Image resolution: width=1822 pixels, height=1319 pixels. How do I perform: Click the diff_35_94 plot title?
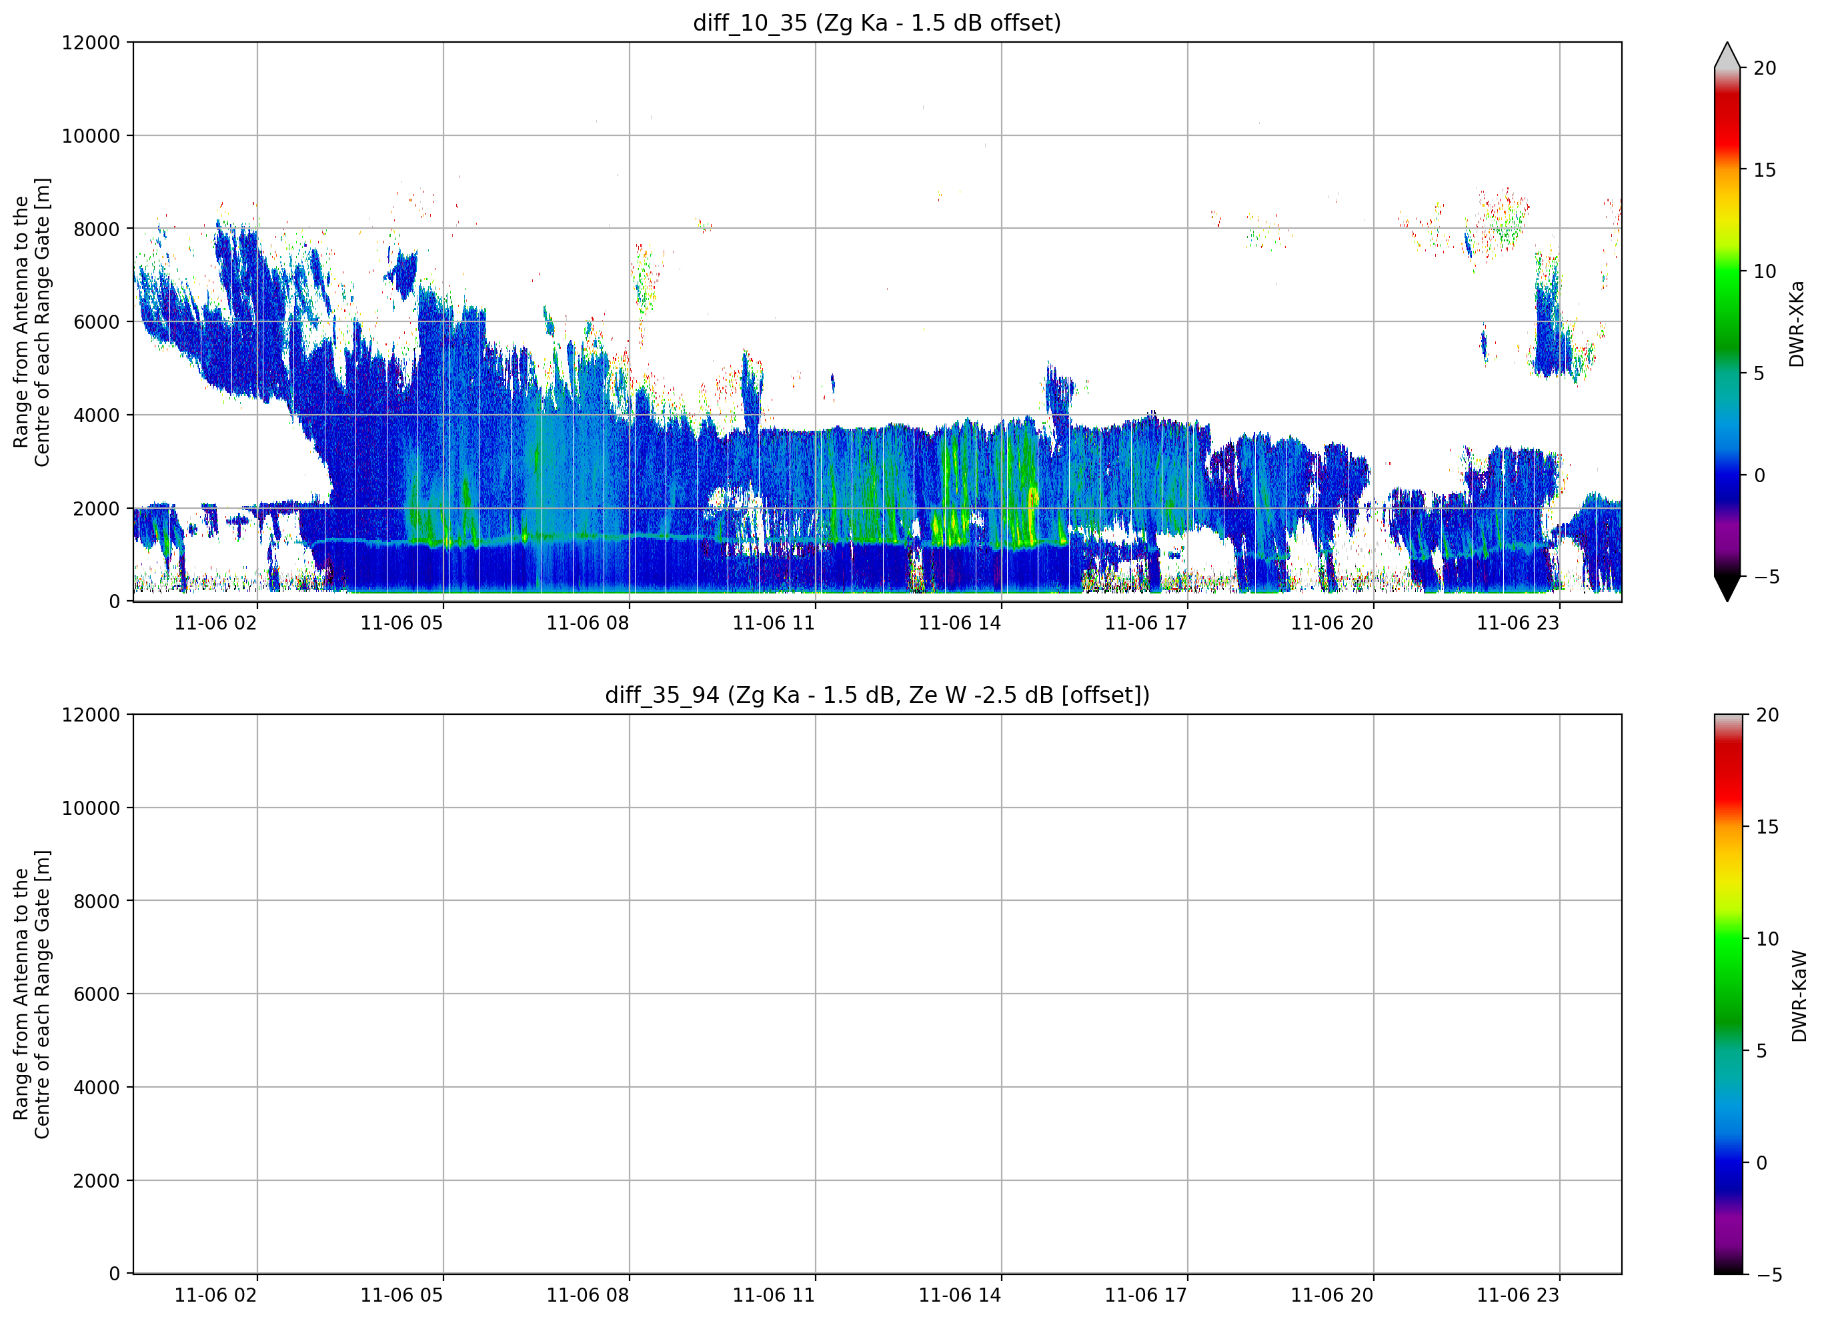click(x=877, y=695)
